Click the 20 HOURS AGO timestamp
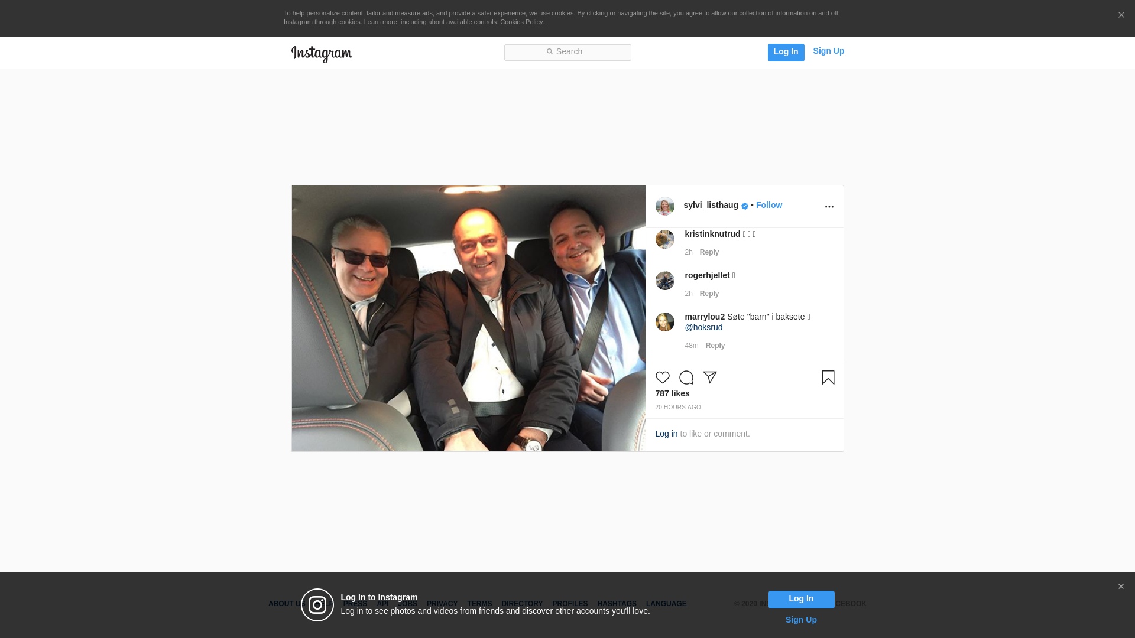The width and height of the screenshot is (1135, 638). (x=677, y=408)
